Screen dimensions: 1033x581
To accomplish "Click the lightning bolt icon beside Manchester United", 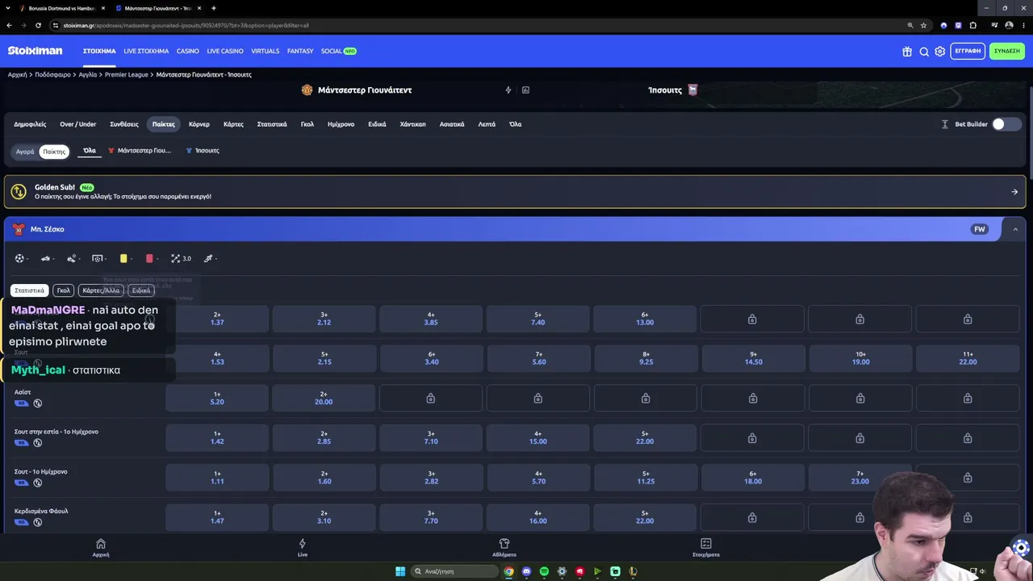I will tap(508, 90).
